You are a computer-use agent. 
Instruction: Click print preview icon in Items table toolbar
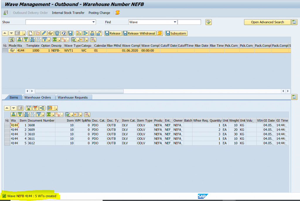[87, 115]
